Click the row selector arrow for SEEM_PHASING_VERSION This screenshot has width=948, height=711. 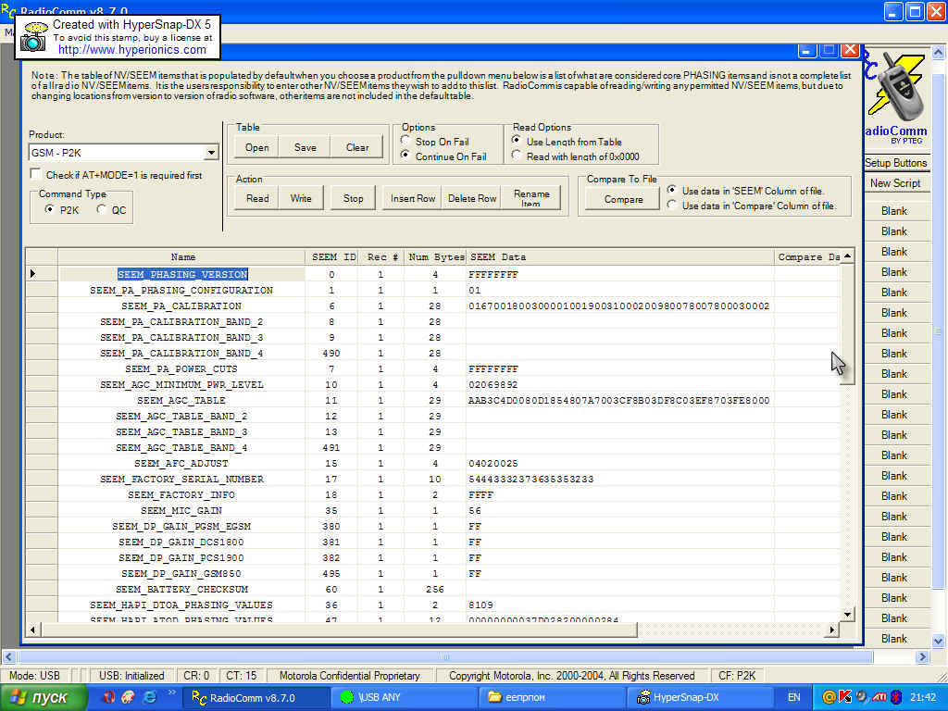33,274
